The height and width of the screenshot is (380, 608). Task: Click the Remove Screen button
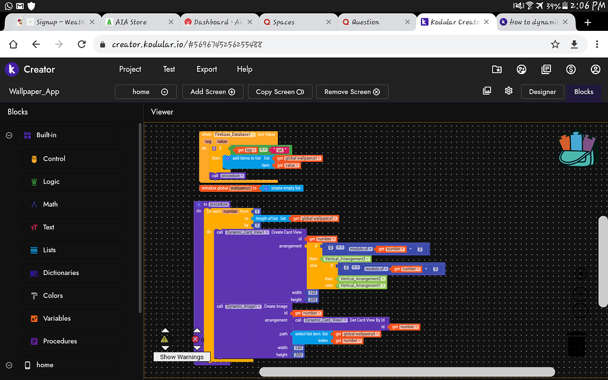click(352, 92)
